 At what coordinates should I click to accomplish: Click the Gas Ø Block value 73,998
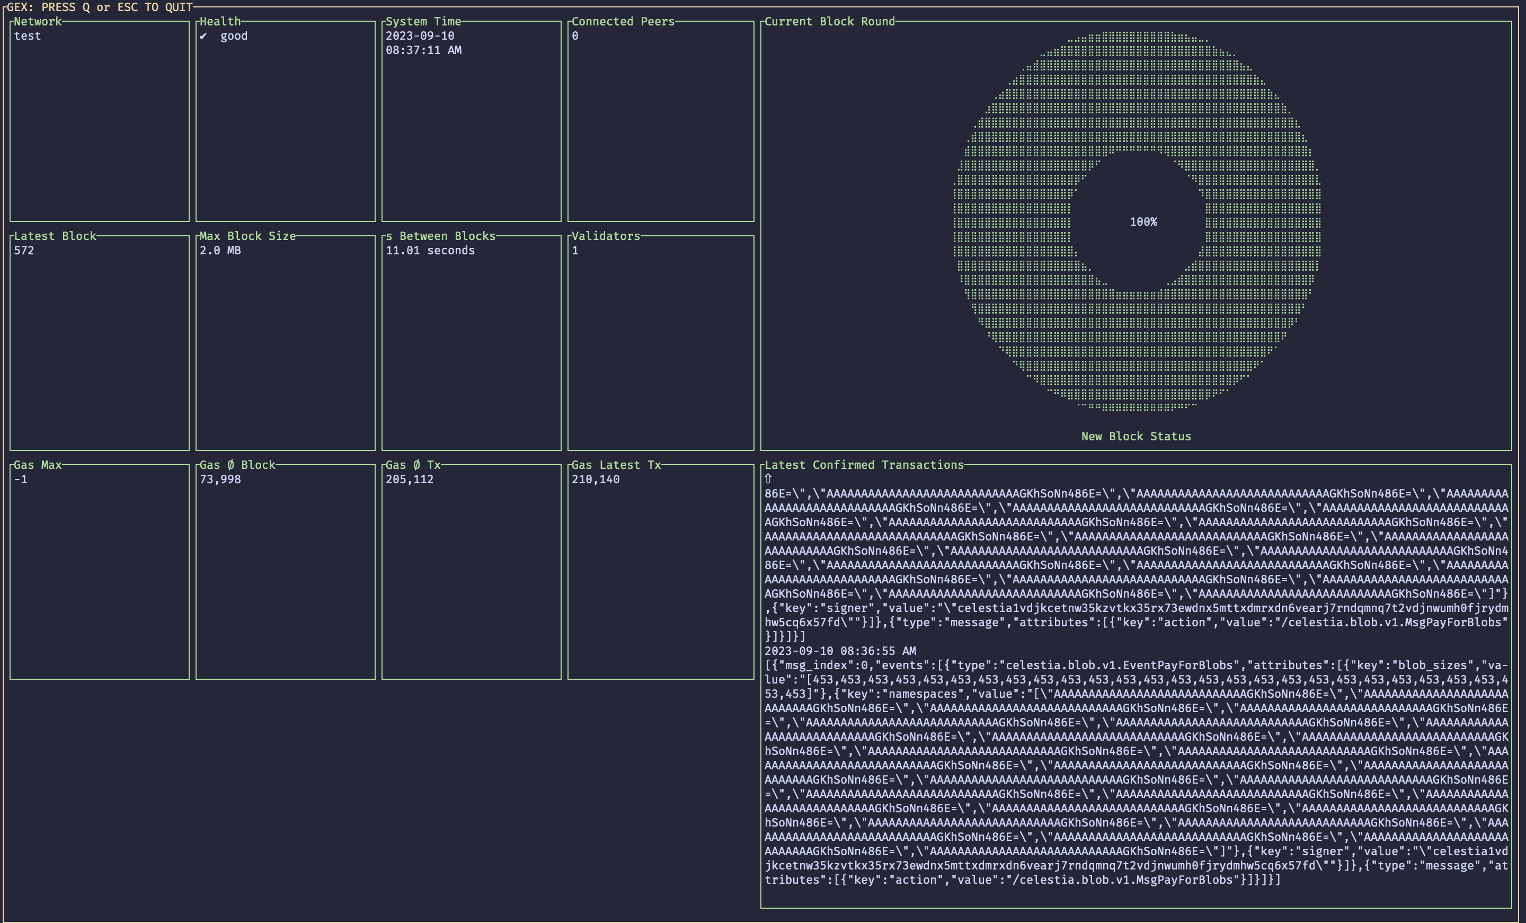pos(220,480)
